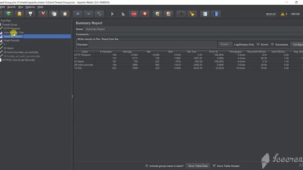Collapse all tree nodes with the minus icon

click(89, 14)
